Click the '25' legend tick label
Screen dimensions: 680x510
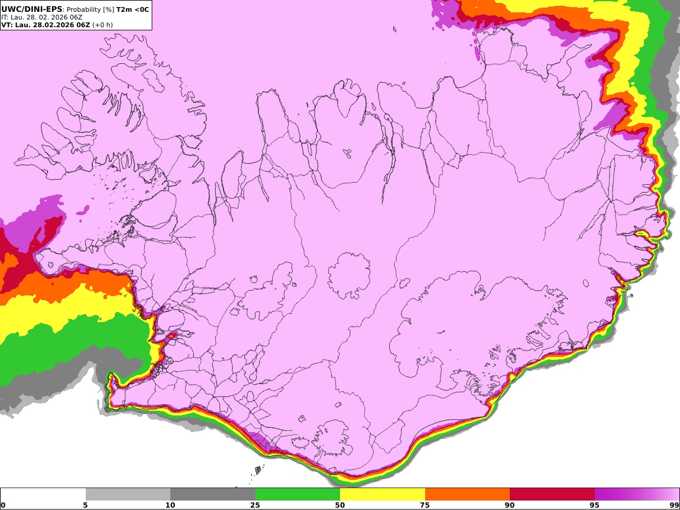(255, 505)
